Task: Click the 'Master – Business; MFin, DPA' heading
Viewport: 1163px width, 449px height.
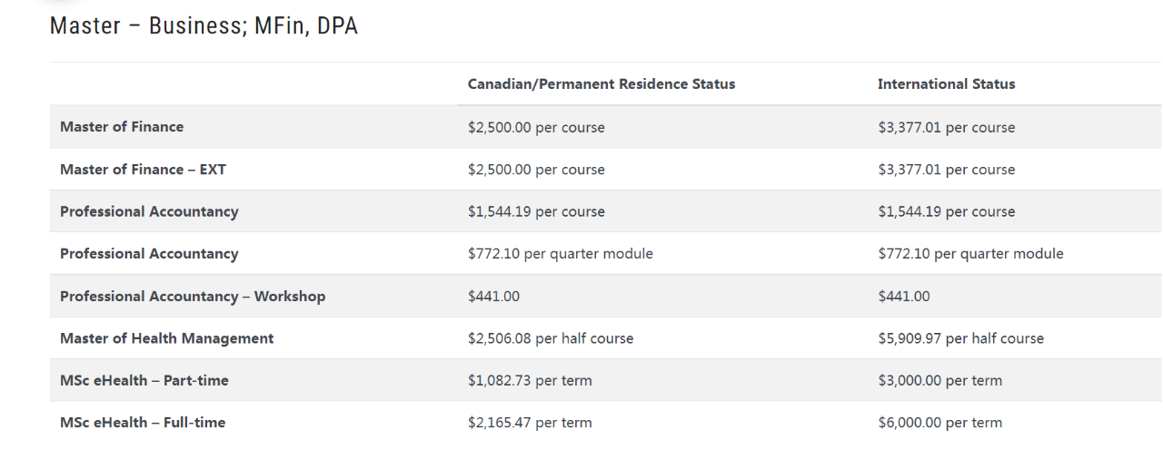Action: (204, 26)
